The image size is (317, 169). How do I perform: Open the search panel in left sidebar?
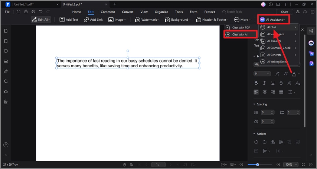point(6,81)
